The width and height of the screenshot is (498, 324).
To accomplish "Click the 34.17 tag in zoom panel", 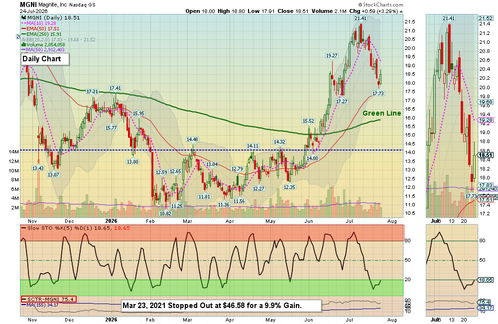I will [x=486, y=308].
